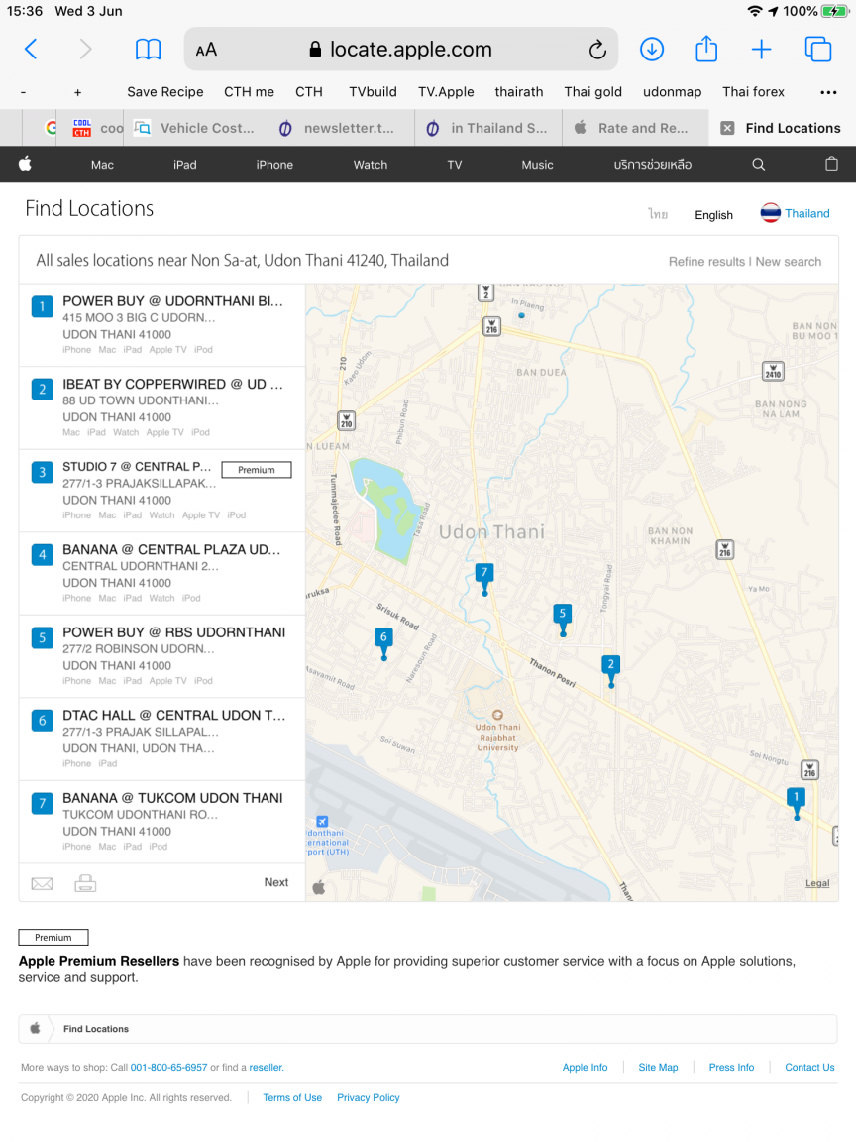Open Safari bookmarks book icon
Viewport: 856px width, 1142px height.
click(148, 50)
